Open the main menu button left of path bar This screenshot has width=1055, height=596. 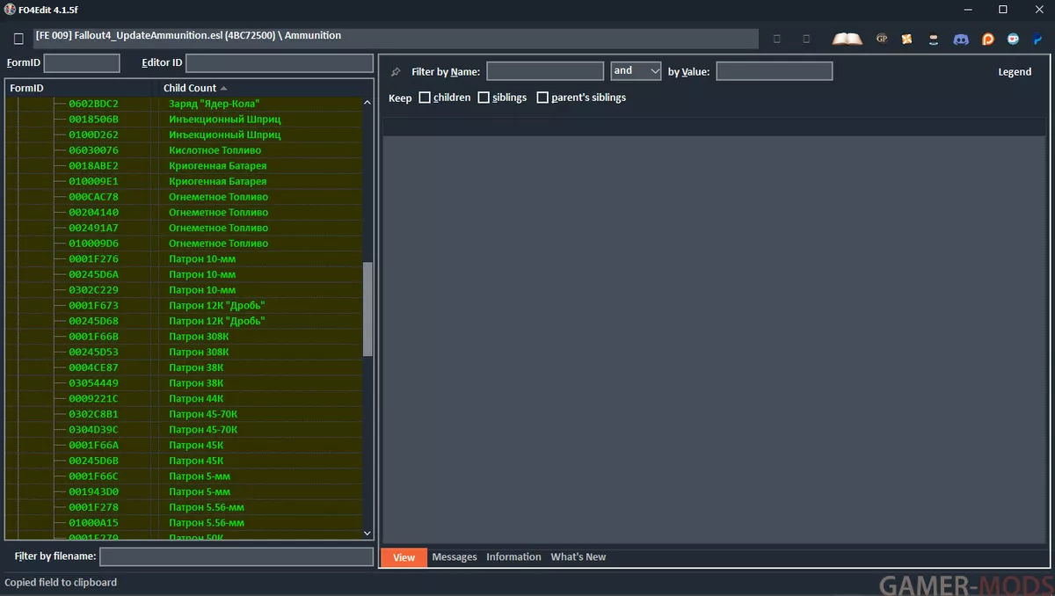(18, 39)
